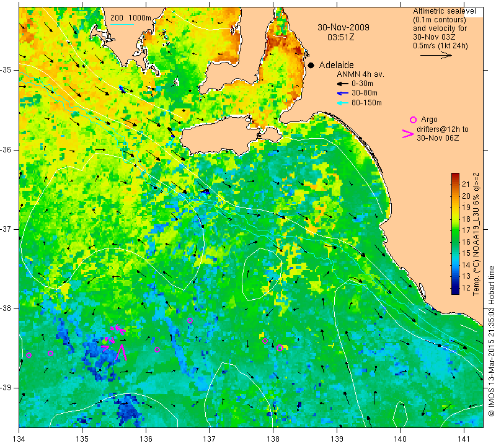Screen dimensions: 496x446
Task: Click the westernmost Argo circle near 134.1
Action: tap(29, 355)
